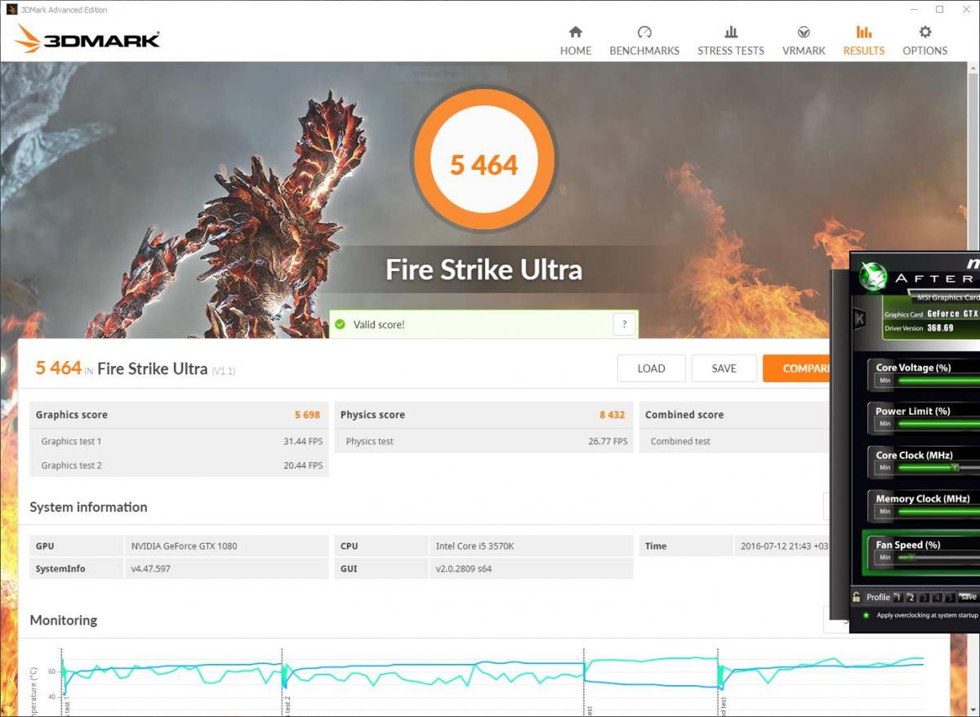Click the 3DMark window title bar icon
This screenshot has height=717, width=980.
(x=11, y=10)
